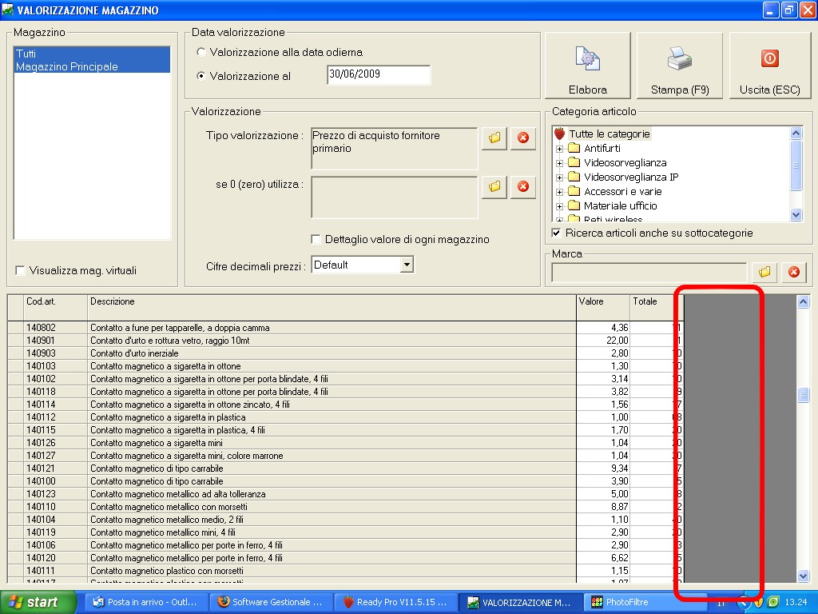The width and height of the screenshot is (818, 614).
Task: Select 'Magazzino Principale' in warehouse list
Action: tap(92, 66)
